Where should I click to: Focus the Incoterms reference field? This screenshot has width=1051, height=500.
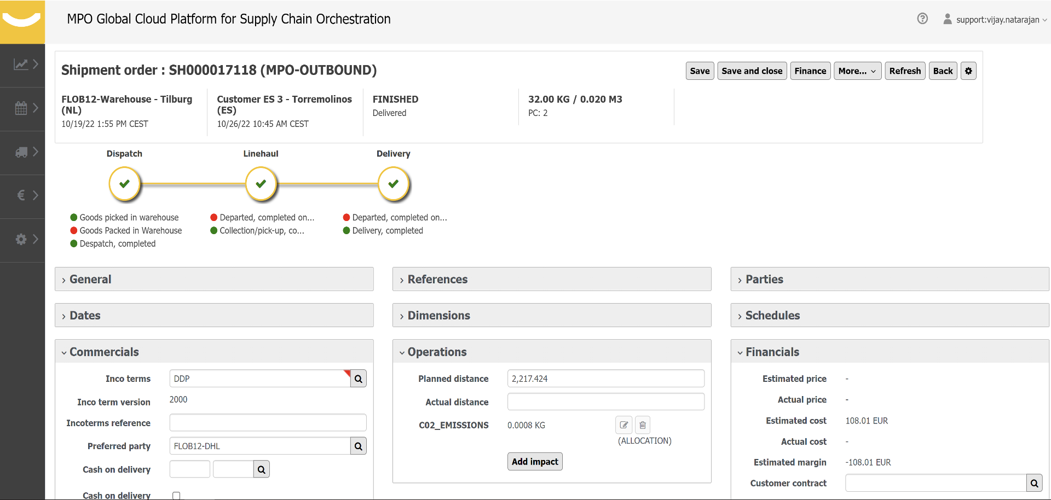[x=268, y=423]
